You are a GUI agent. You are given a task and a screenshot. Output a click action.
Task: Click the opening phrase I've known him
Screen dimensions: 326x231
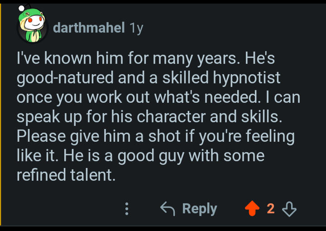pos(70,58)
